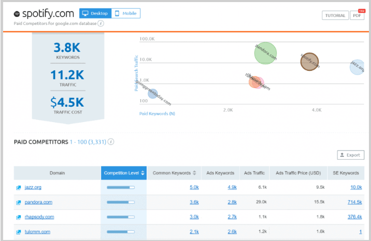Click competition level bar for rhapsody.com
Screen dimensions: 371x241
(121, 217)
